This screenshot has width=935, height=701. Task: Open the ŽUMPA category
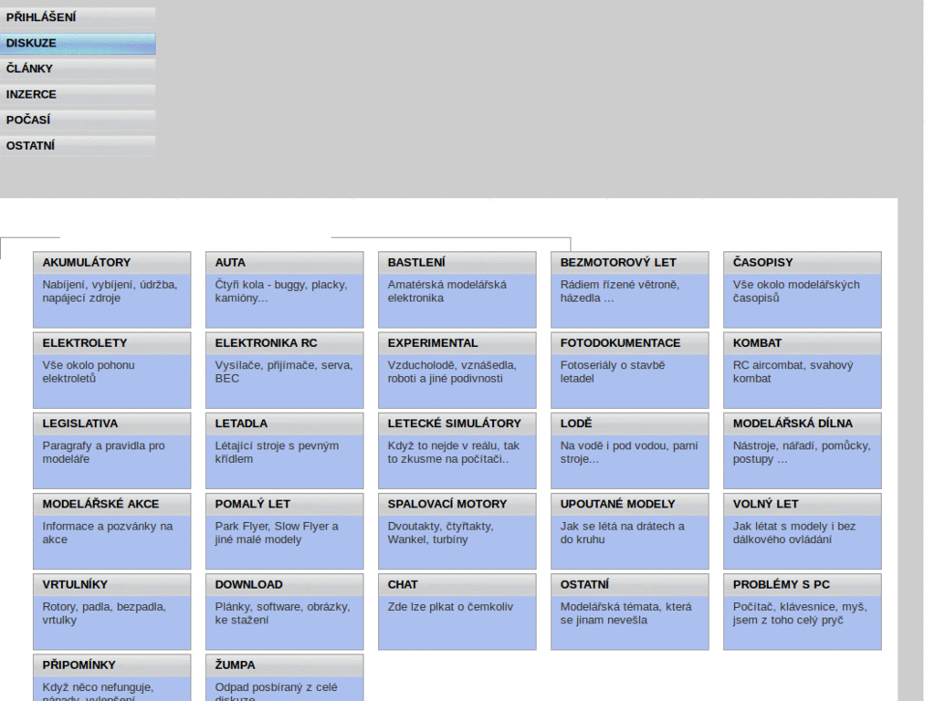[235, 664]
